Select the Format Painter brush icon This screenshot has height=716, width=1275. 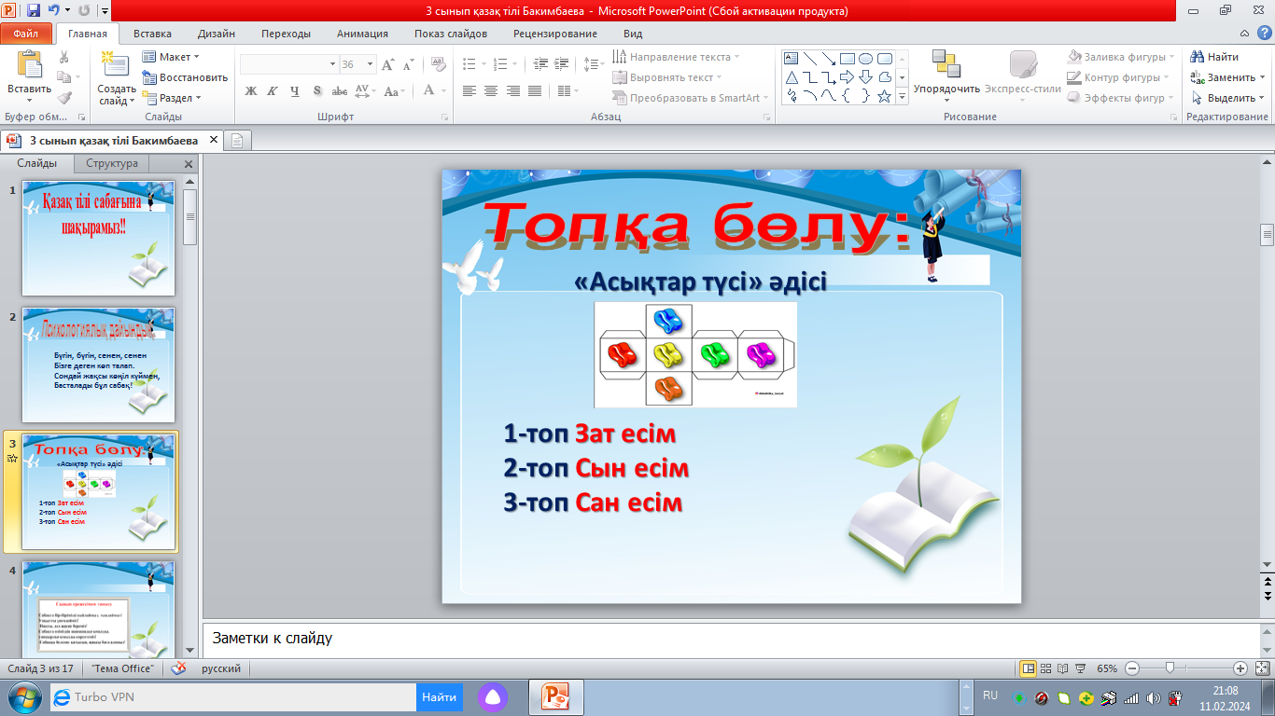[64, 98]
